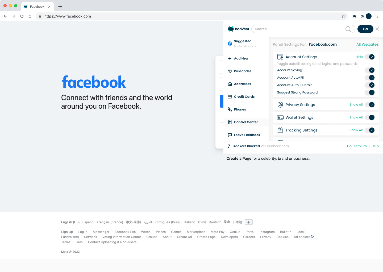Expand Tracking Settings with Show All
Screen dimensions: 383x272
coord(356,130)
